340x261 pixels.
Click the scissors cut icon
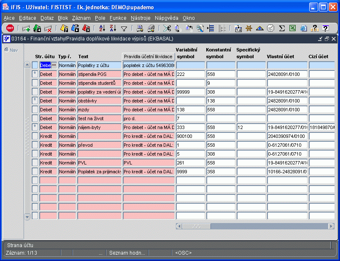[x=167, y=28]
